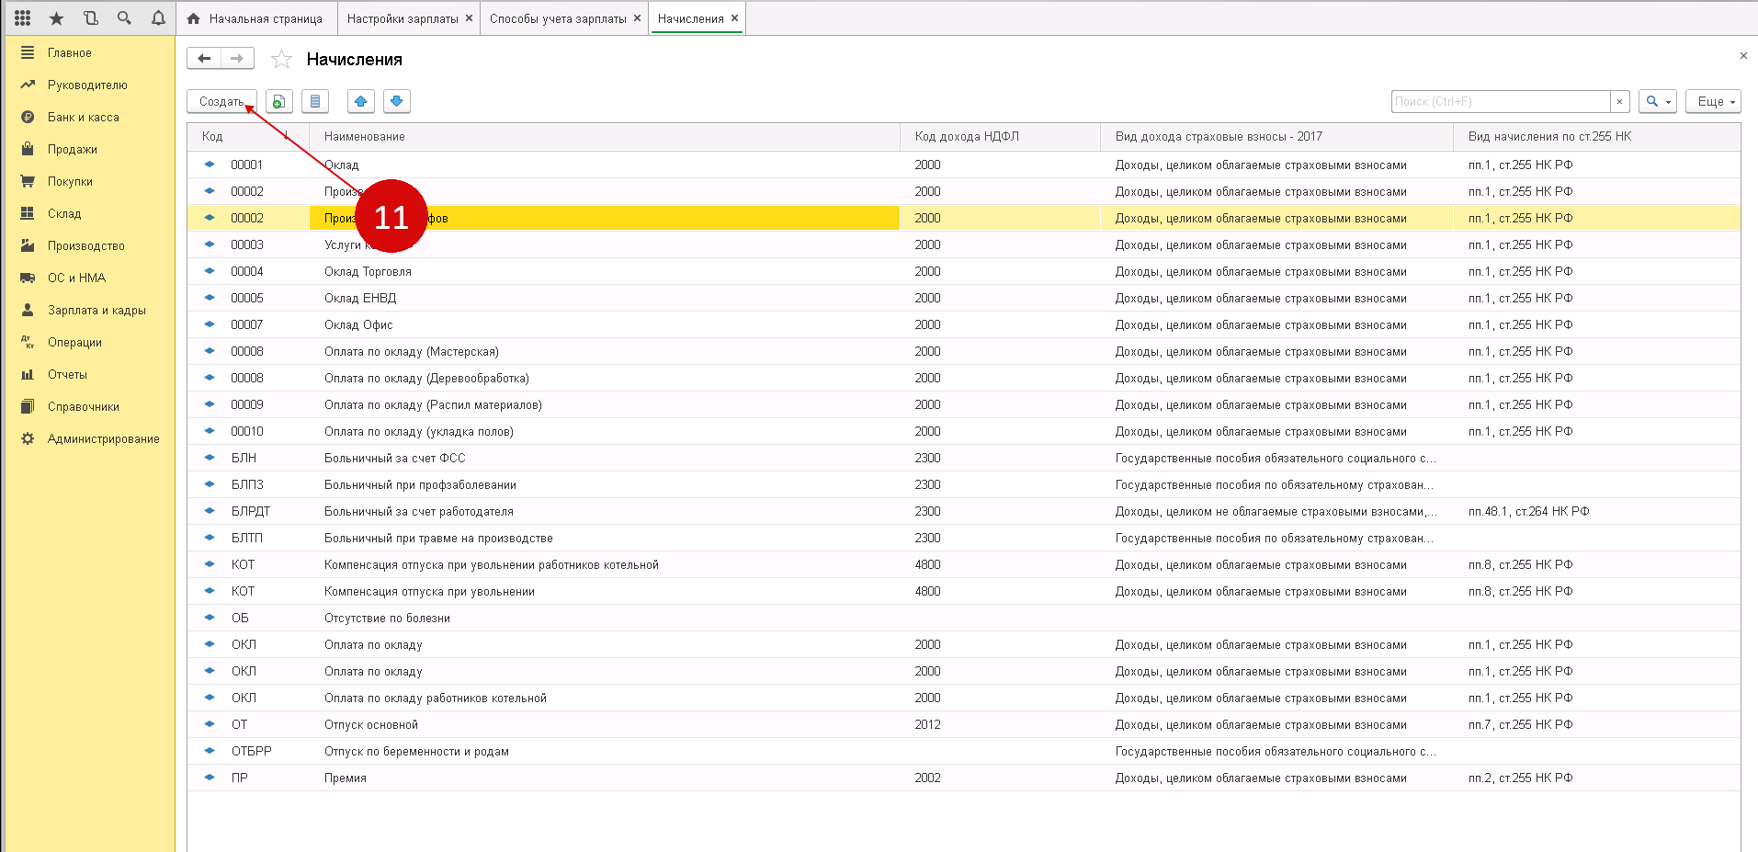Open history icon in top toolbar
Screen dimensions: 1758x852
pos(90,18)
